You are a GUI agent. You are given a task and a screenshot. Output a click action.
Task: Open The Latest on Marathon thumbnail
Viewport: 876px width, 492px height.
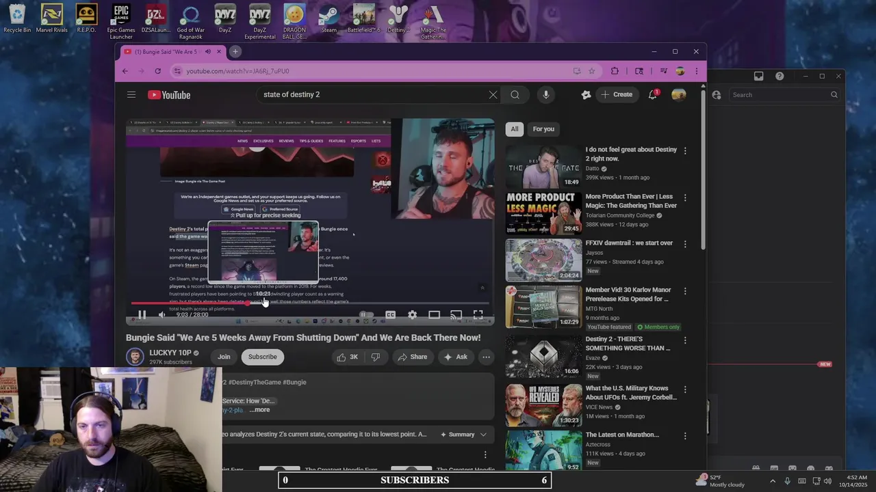pos(543,450)
